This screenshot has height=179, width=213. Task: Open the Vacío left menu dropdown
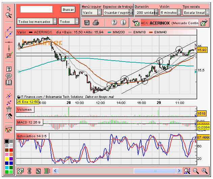tap(91, 12)
